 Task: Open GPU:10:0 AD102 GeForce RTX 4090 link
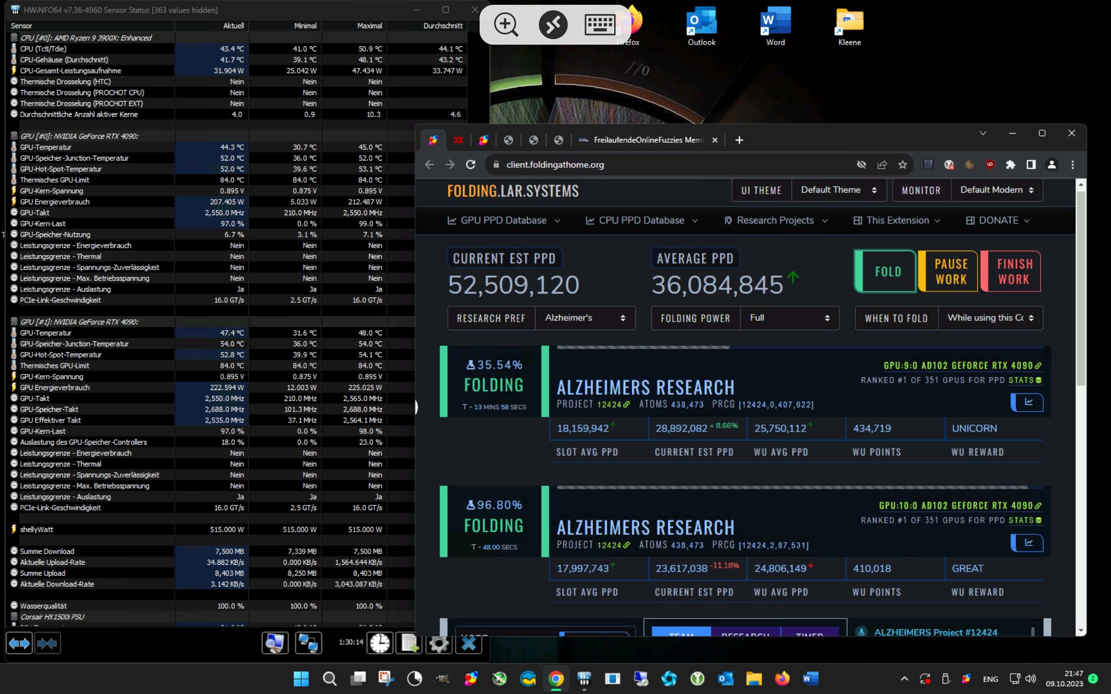[960, 505]
